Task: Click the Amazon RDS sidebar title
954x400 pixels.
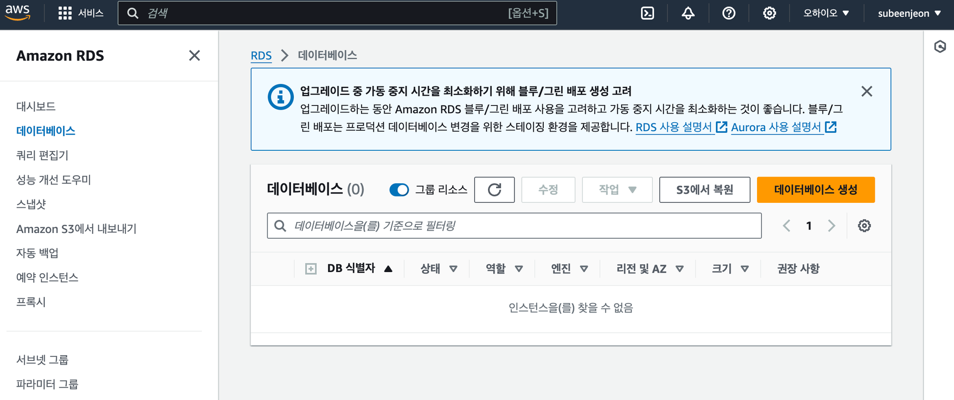Action: 60,56
